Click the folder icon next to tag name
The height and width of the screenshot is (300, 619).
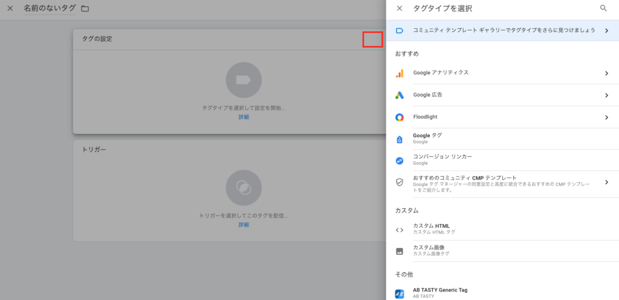coord(85,8)
